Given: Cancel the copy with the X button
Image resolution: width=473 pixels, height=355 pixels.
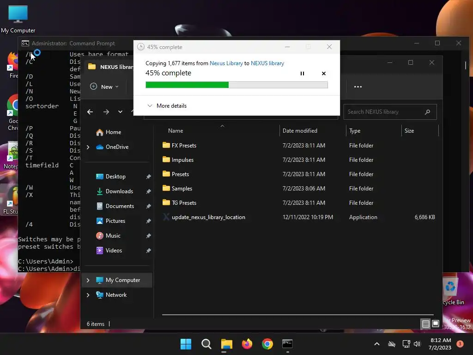Looking at the screenshot, I should pos(324,73).
